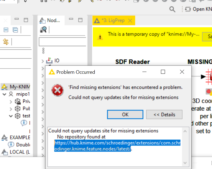Collapse the test space folder
This screenshot has width=212, height=169.
tap(11, 116)
